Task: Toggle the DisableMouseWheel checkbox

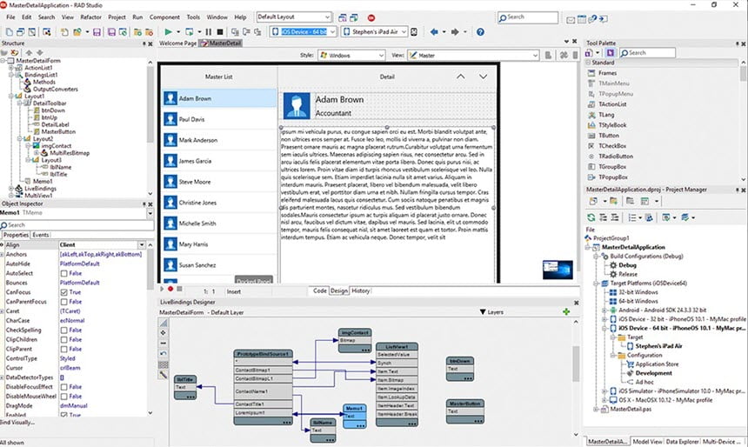Action: (63, 397)
